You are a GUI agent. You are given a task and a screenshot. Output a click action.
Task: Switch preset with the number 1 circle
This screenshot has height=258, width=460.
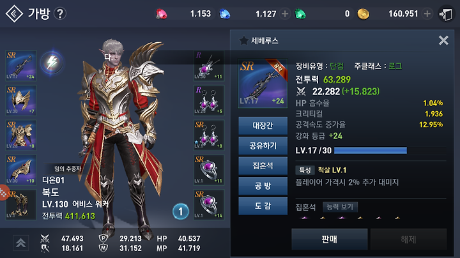(x=180, y=211)
